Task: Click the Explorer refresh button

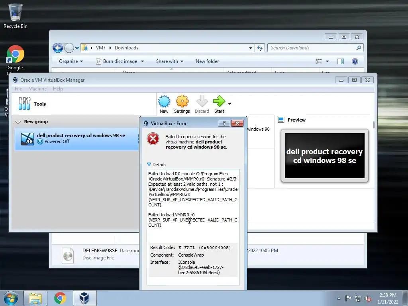Action: (x=260, y=48)
